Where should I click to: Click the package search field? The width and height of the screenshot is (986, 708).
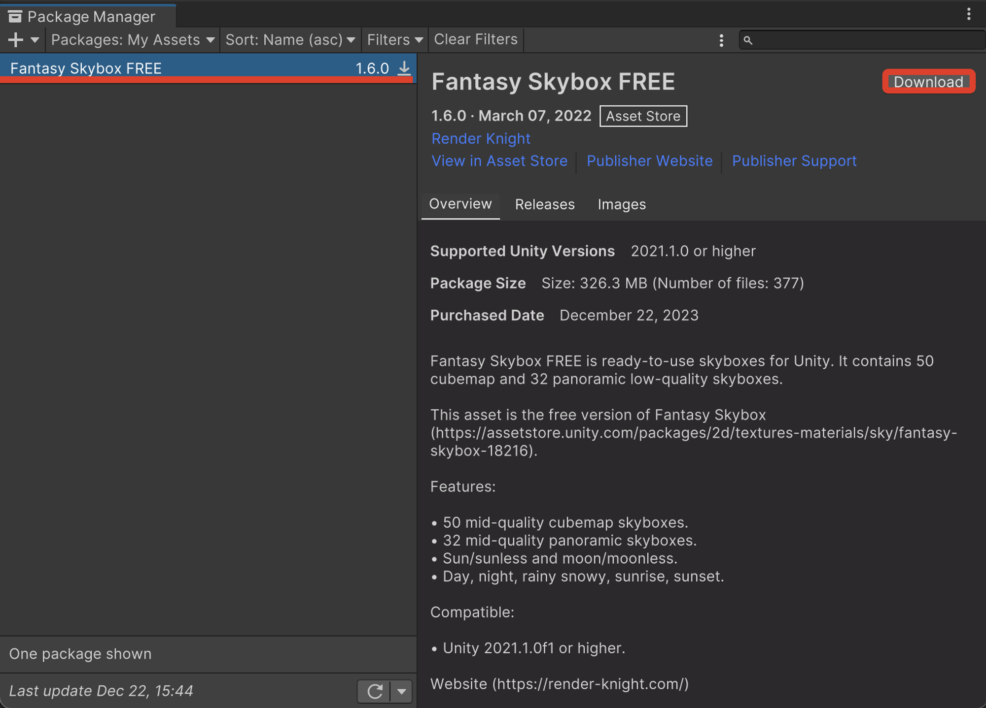[x=862, y=40]
